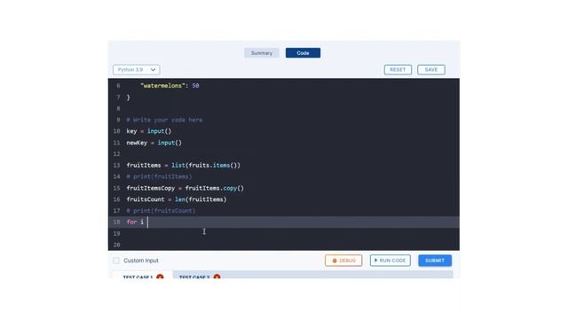Click the closing brace on line 7
The height and width of the screenshot is (319, 568).
128,97
